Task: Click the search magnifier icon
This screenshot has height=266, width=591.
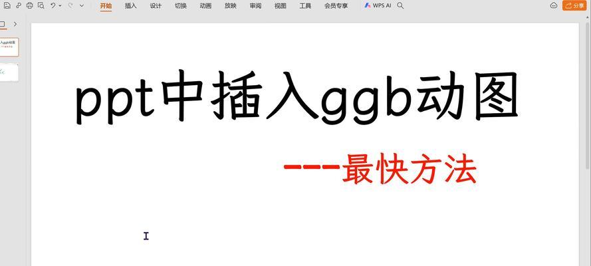Action: point(400,6)
